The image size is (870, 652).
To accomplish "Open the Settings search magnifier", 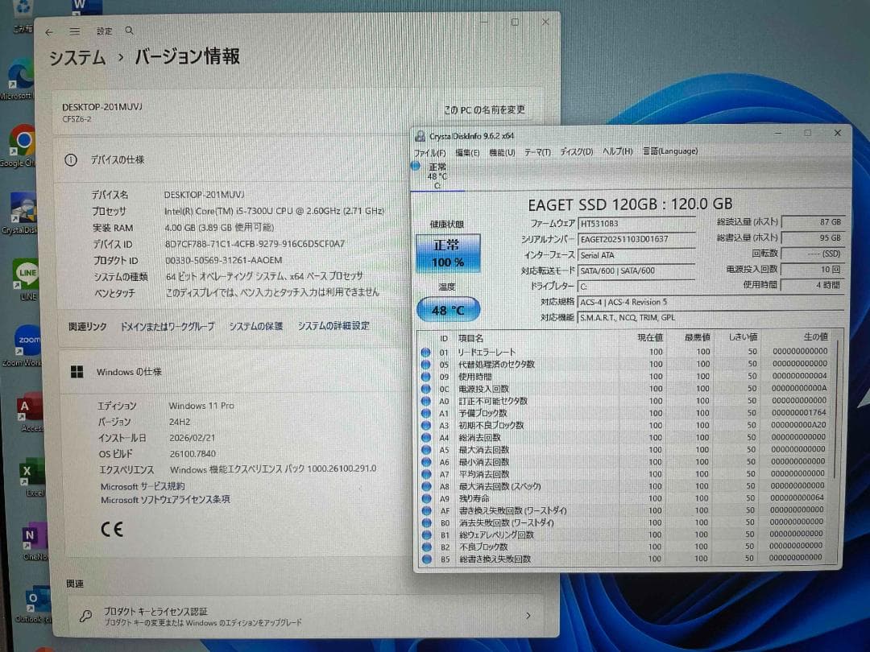I will click(129, 31).
